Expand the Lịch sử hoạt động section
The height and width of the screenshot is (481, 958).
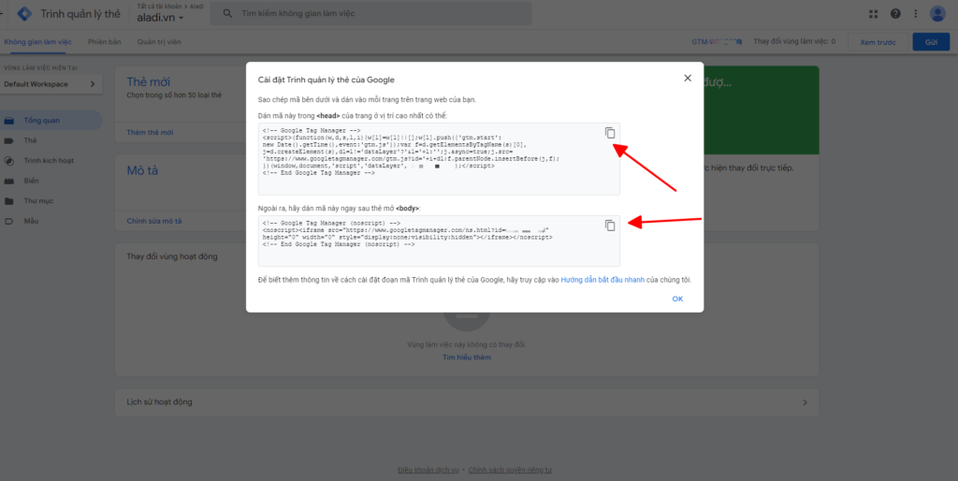click(x=806, y=402)
